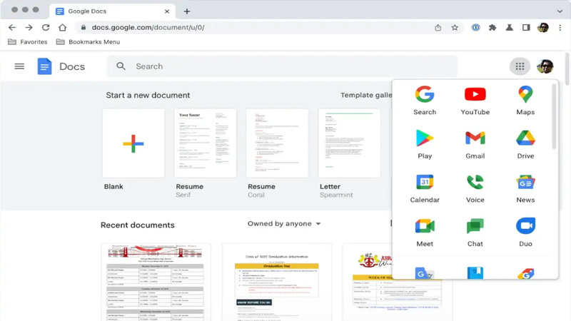Open Google Drive app

point(525,145)
